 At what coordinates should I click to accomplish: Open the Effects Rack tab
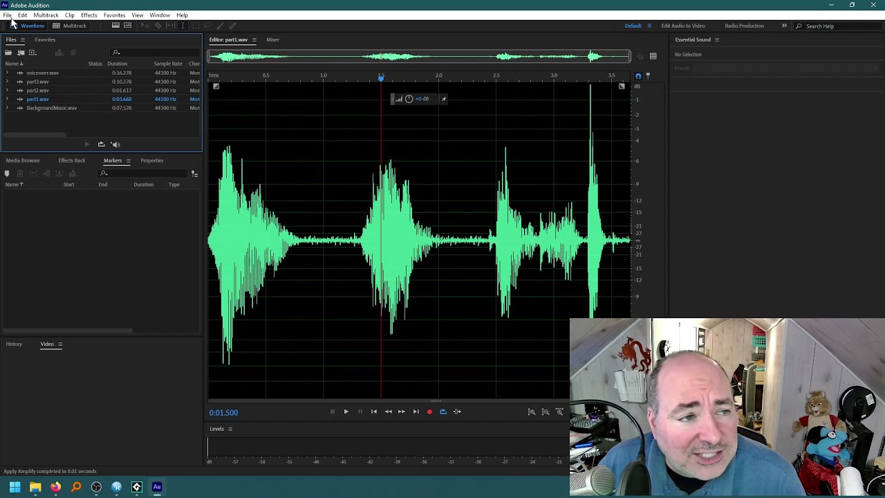click(x=71, y=160)
